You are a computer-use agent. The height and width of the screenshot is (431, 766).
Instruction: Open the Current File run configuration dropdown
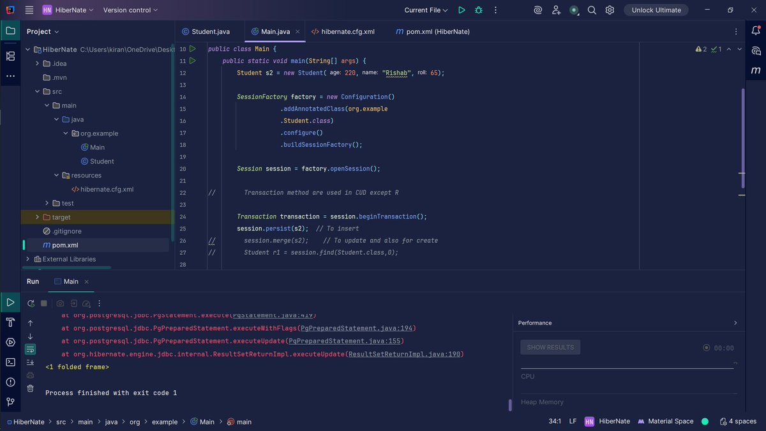click(426, 10)
